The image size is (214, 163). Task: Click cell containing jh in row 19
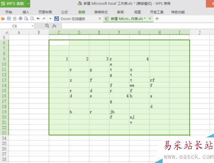119,112
